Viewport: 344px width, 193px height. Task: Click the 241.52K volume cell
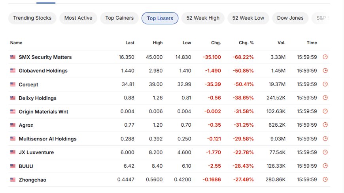pyautogui.click(x=276, y=98)
